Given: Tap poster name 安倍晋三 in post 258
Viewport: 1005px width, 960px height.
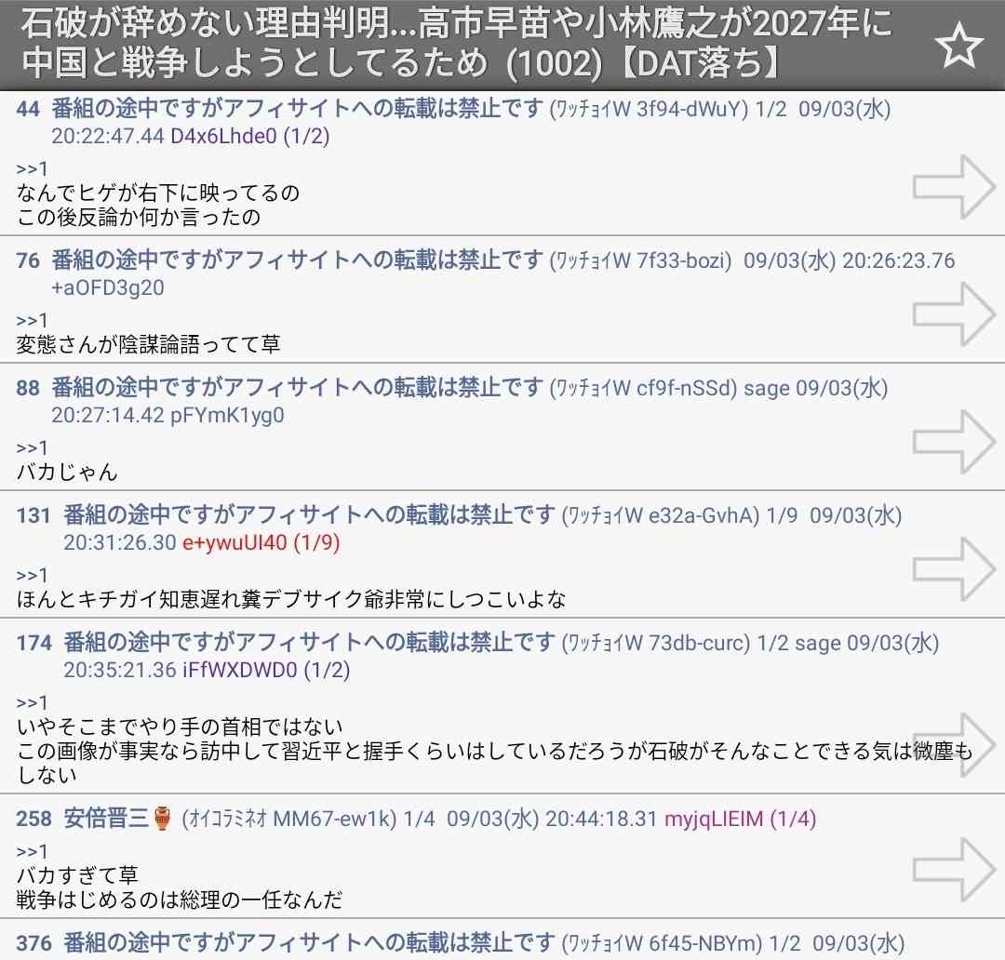Looking at the screenshot, I should (106, 820).
